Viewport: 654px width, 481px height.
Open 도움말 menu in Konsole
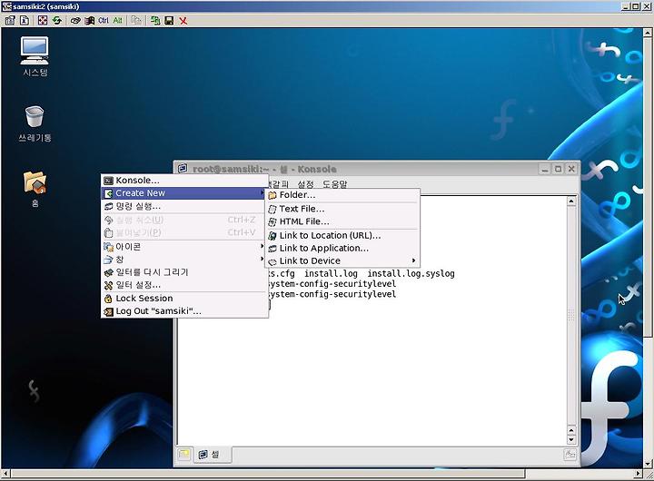click(x=334, y=184)
